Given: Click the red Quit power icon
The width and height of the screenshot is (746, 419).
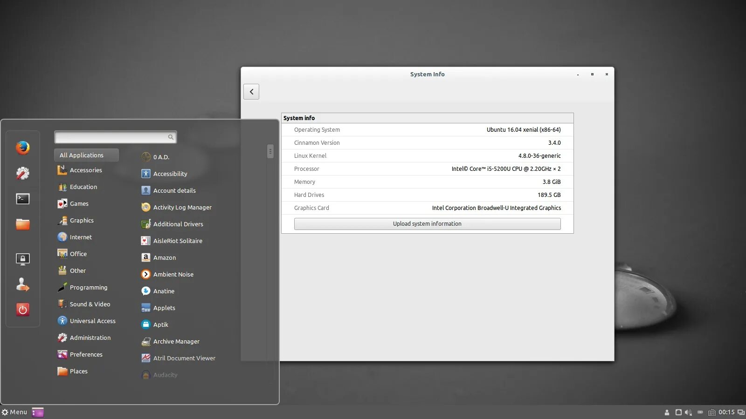Looking at the screenshot, I should pos(22,310).
